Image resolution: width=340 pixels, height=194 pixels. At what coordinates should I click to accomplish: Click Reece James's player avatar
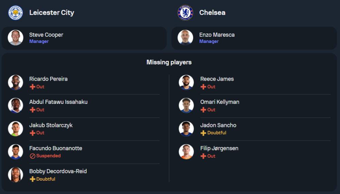[186, 82]
